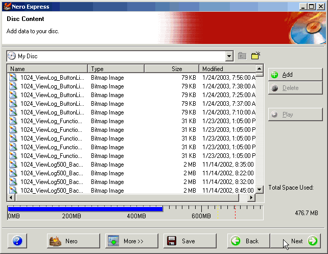
Task: Click the horizontal scroll right arrow
Action: point(251,197)
